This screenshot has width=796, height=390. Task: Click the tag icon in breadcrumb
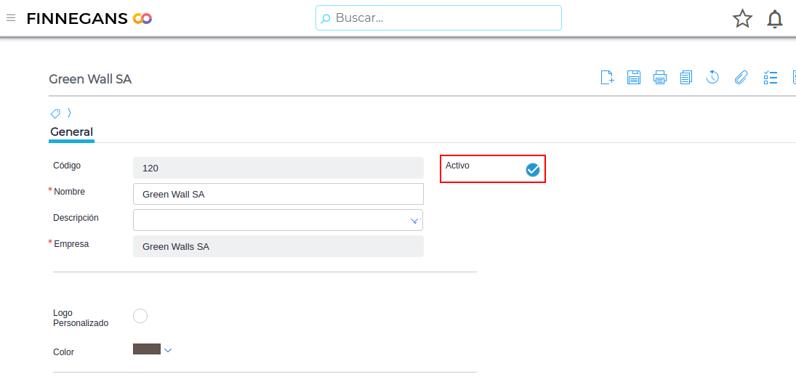pyautogui.click(x=55, y=113)
